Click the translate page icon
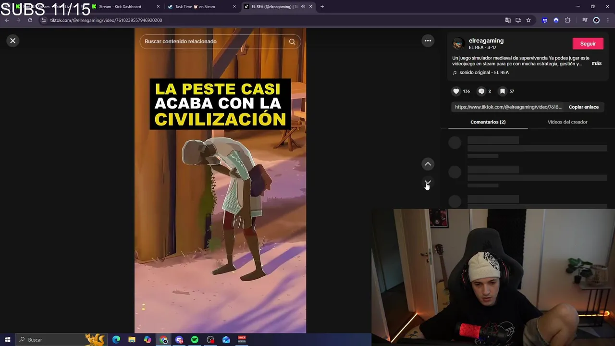The height and width of the screenshot is (346, 615). pos(508,20)
